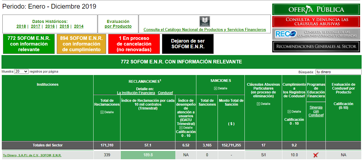Image resolution: width=364 pixels, height=164 pixels.
Task: Click sector total 9.2 cumplimiento cell
Action: 294,145
